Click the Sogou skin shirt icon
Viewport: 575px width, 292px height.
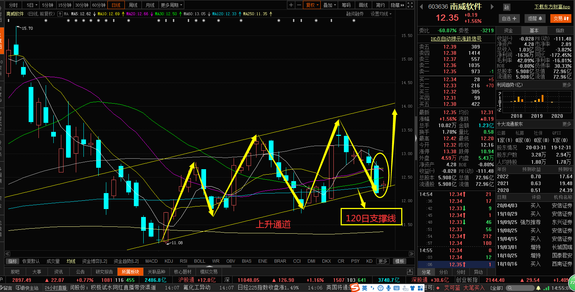(413, 288)
